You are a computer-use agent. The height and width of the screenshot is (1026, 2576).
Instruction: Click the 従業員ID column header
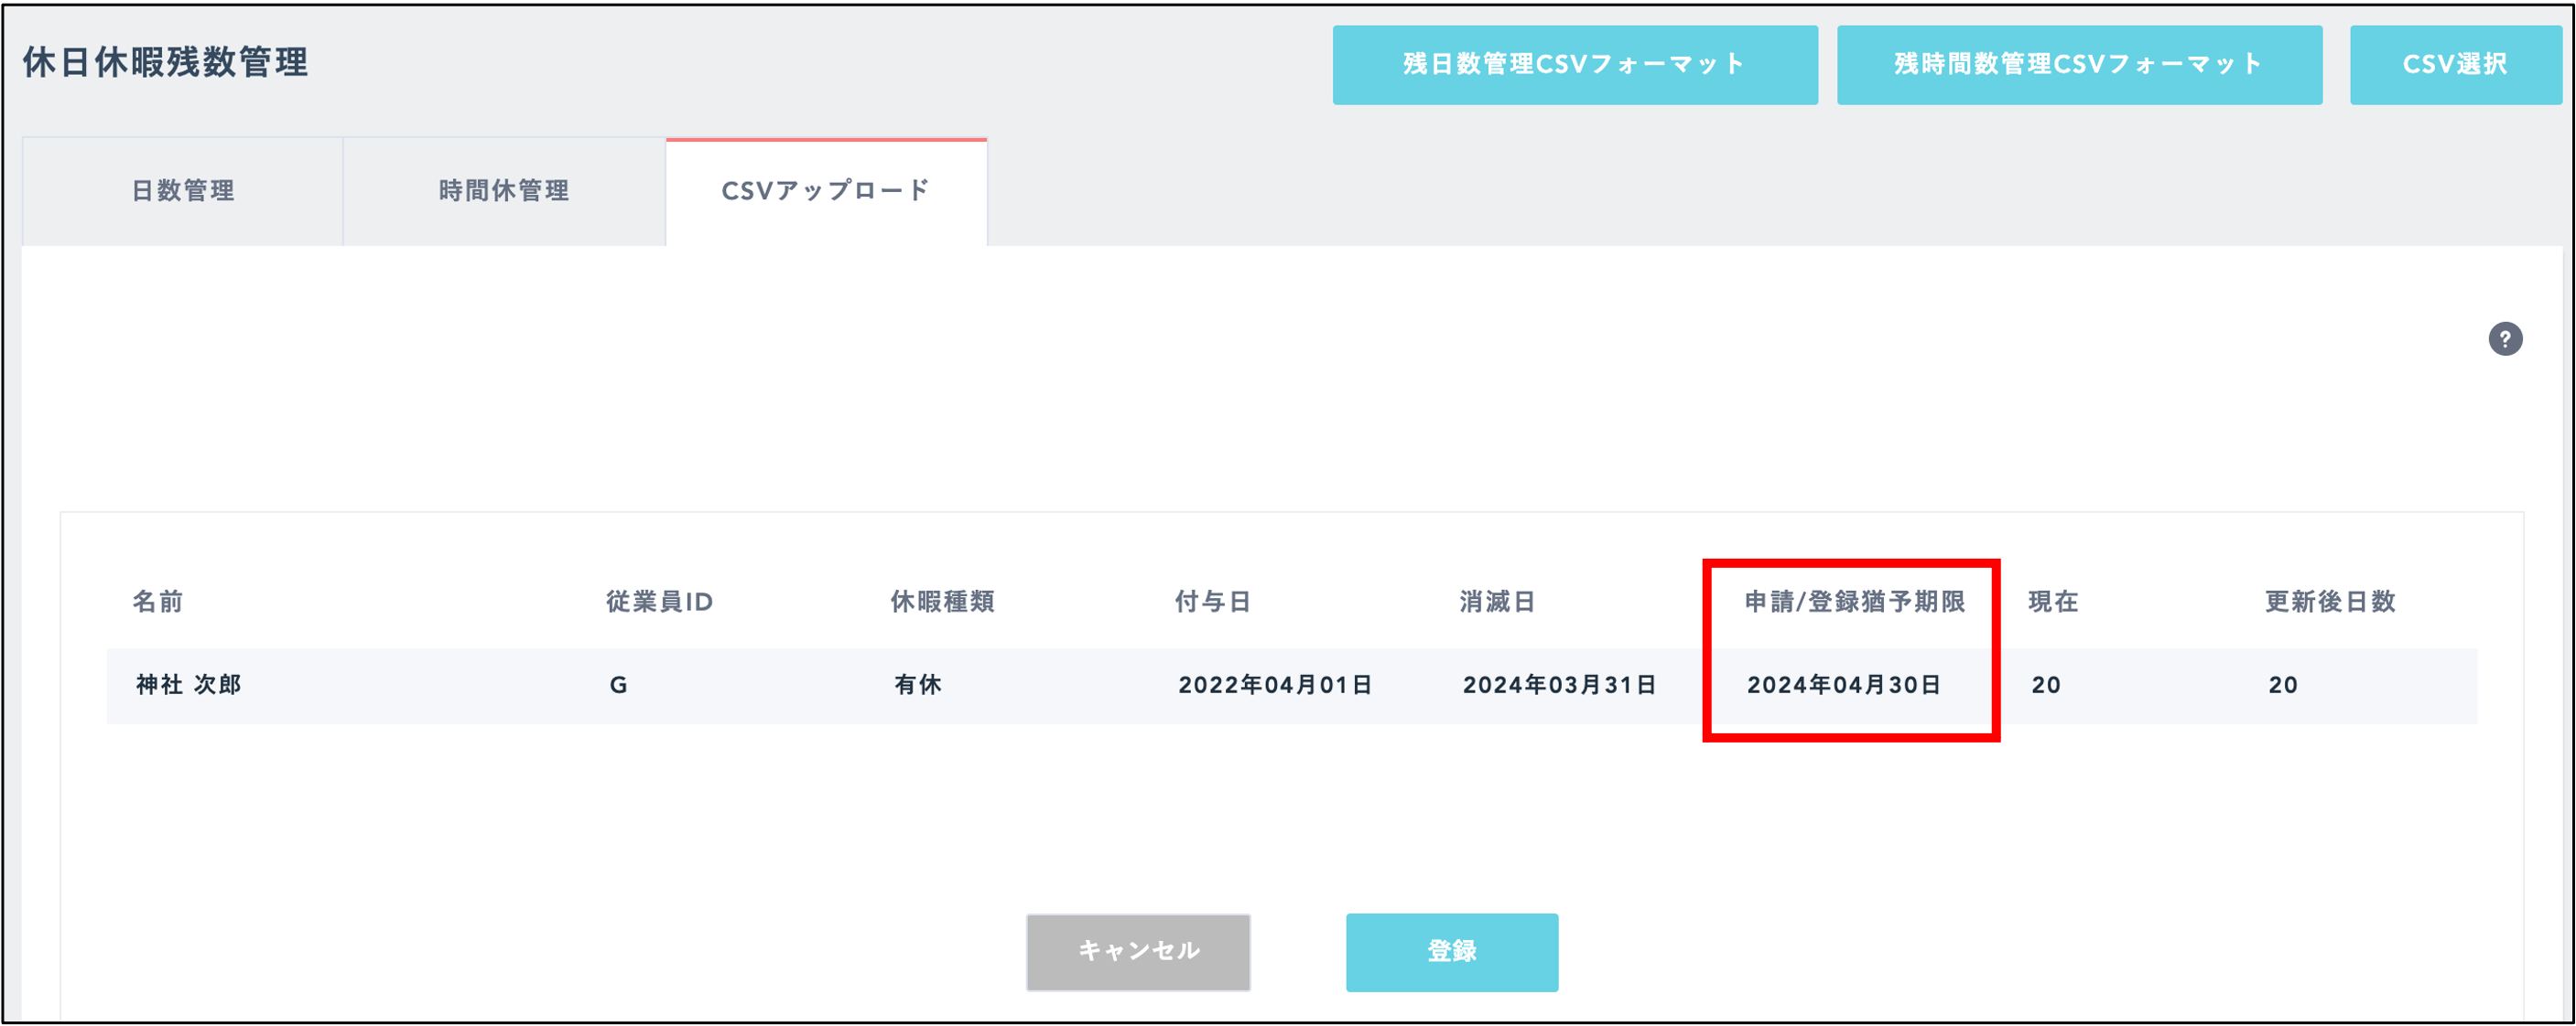pyautogui.click(x=660, y=602)
